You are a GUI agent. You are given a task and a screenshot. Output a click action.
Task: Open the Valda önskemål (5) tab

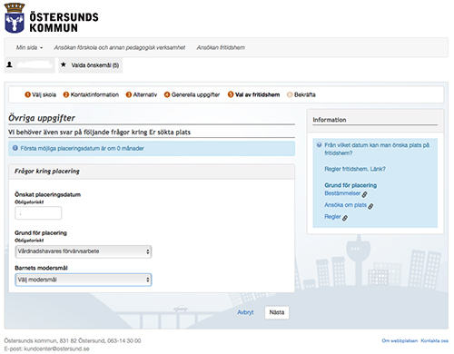(91, 65)
